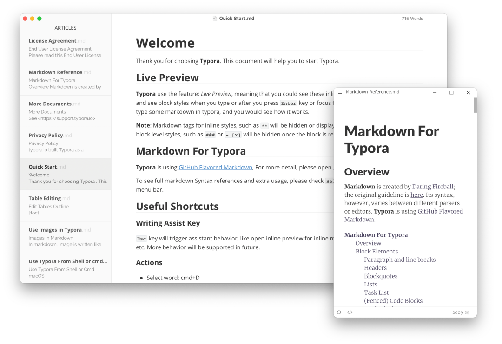The height and width of the screenshot is (344, 502).
Task: Open Use Typora From Shell article
Action: click(66, 268)
